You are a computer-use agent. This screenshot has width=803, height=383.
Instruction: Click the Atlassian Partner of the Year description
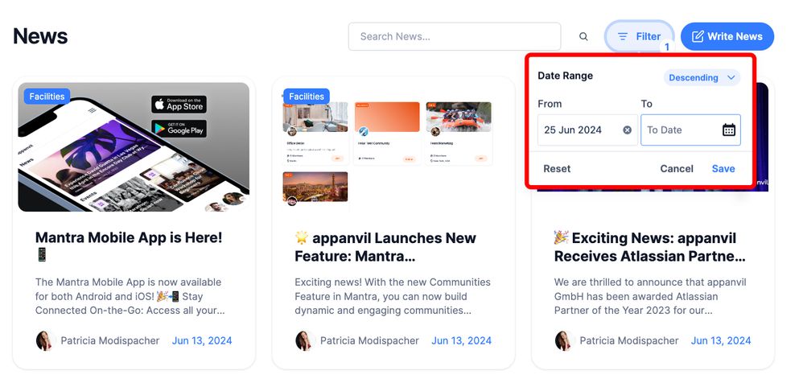[650, 296]
